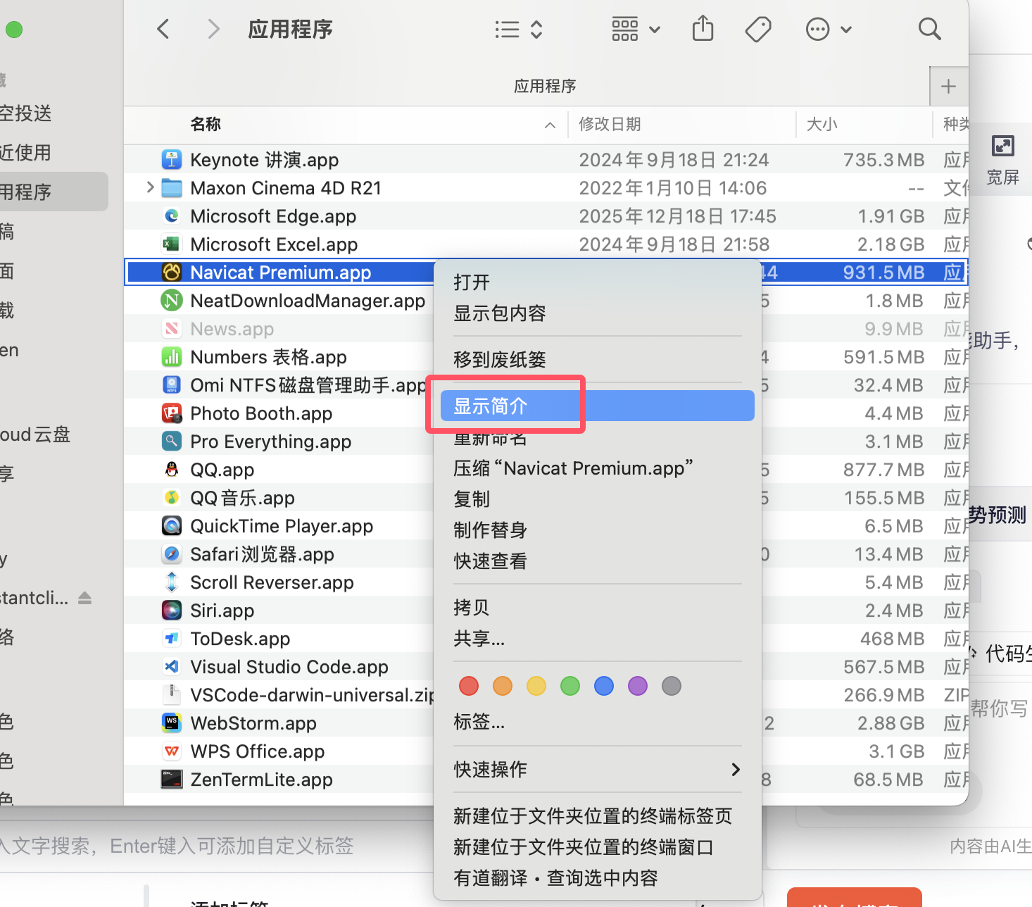Image resolution: width=1032 pixels, height=907 pixels.
Task: Click the Finder search magnifier
Action: pyautogui.click(x=929, y=29)
